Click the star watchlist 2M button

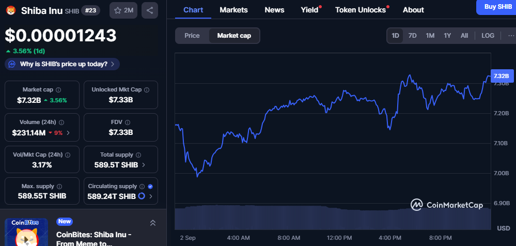123,10
